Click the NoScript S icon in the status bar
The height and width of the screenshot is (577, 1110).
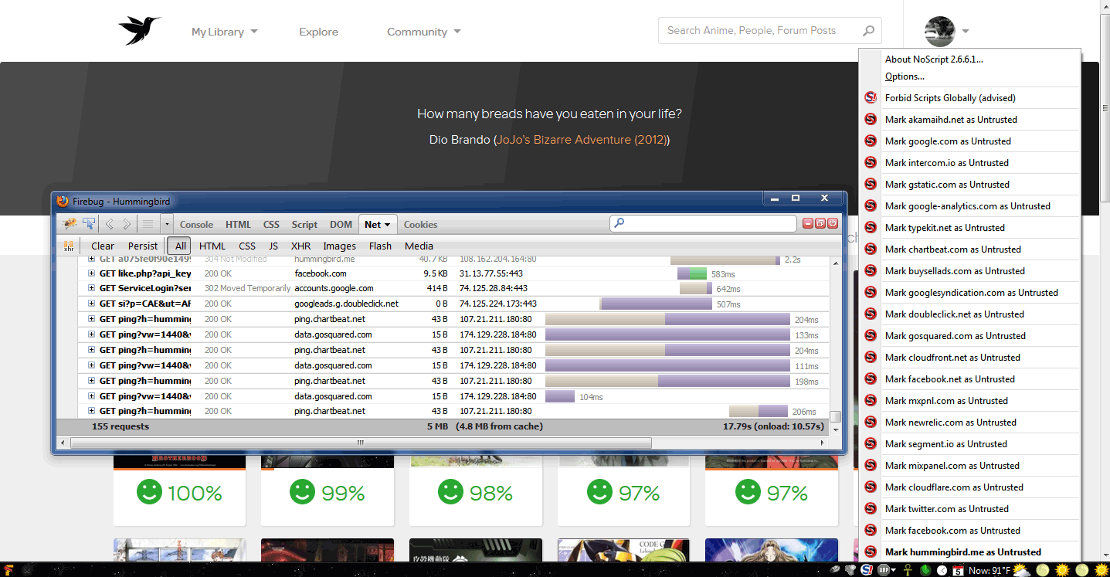click(866, 570)
